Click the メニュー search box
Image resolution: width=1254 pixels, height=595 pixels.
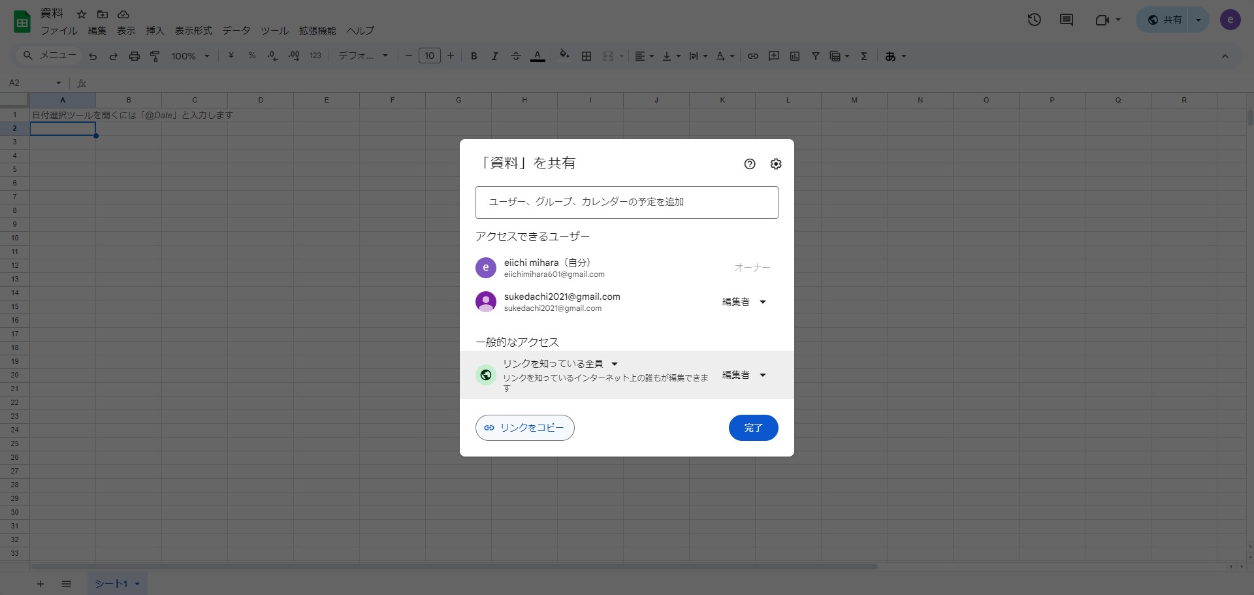(50, 56)
